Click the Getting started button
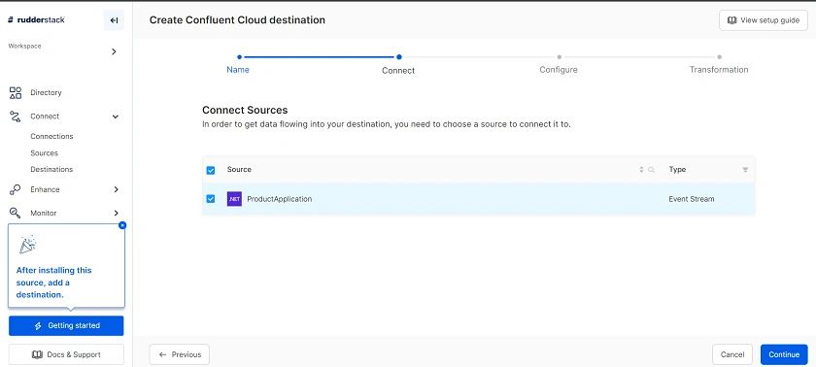The image size is (816, 367). point(66,326)
